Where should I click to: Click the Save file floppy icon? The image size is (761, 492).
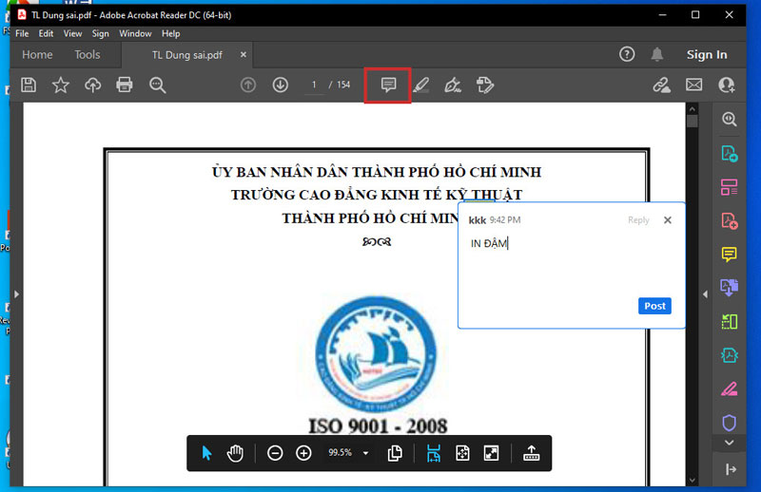(x=29, y=85)
